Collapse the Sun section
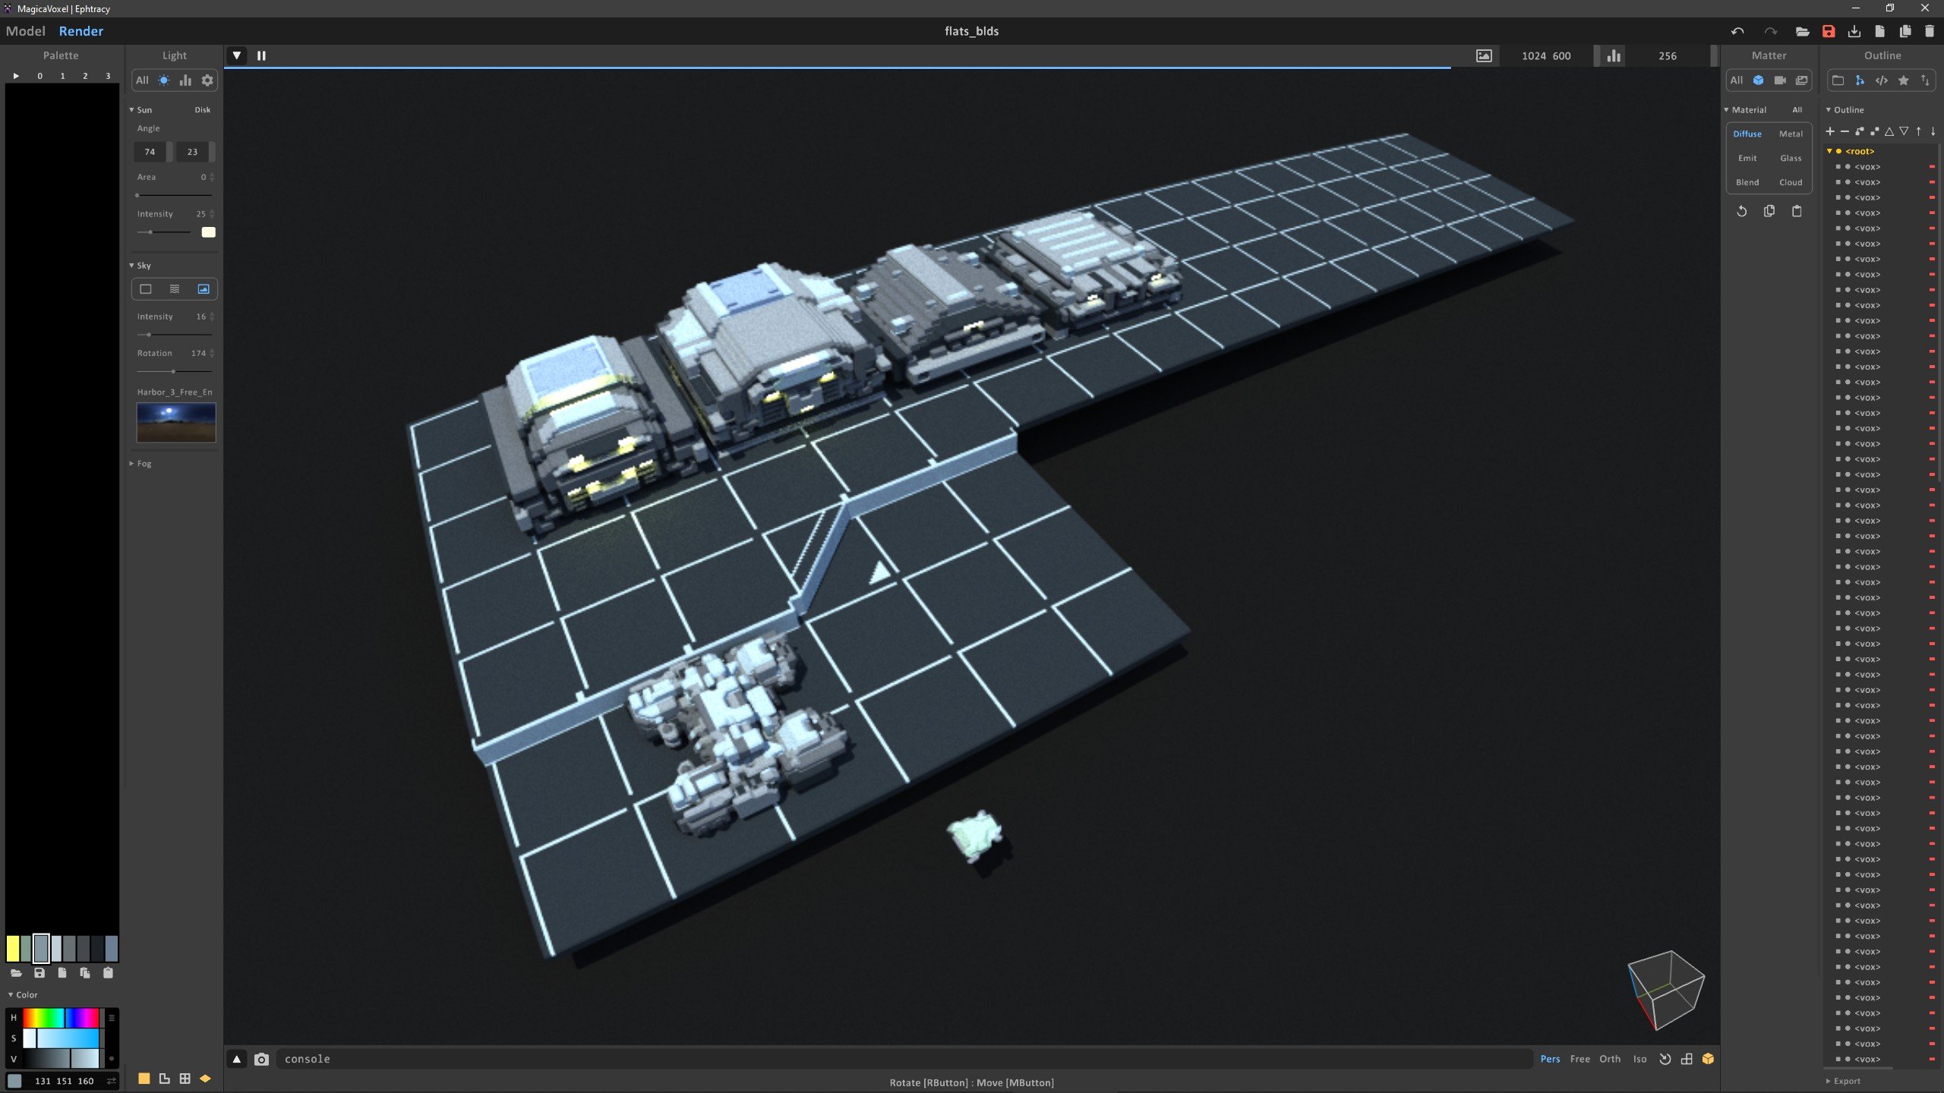 [131, 110]
